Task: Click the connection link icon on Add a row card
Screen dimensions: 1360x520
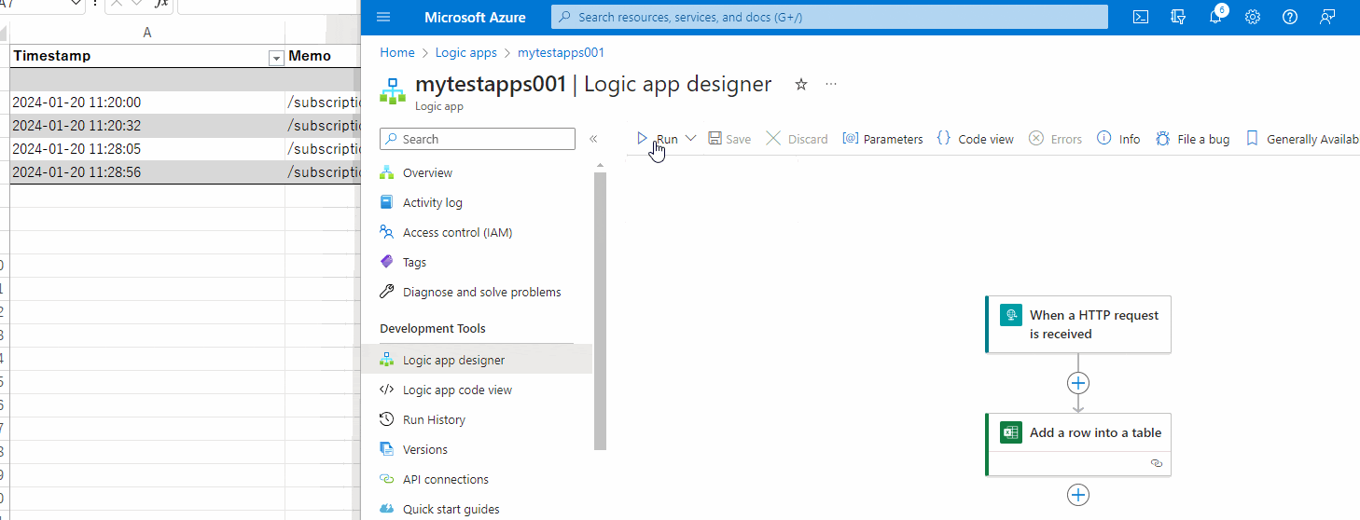Action: [x=1157, y=462]
